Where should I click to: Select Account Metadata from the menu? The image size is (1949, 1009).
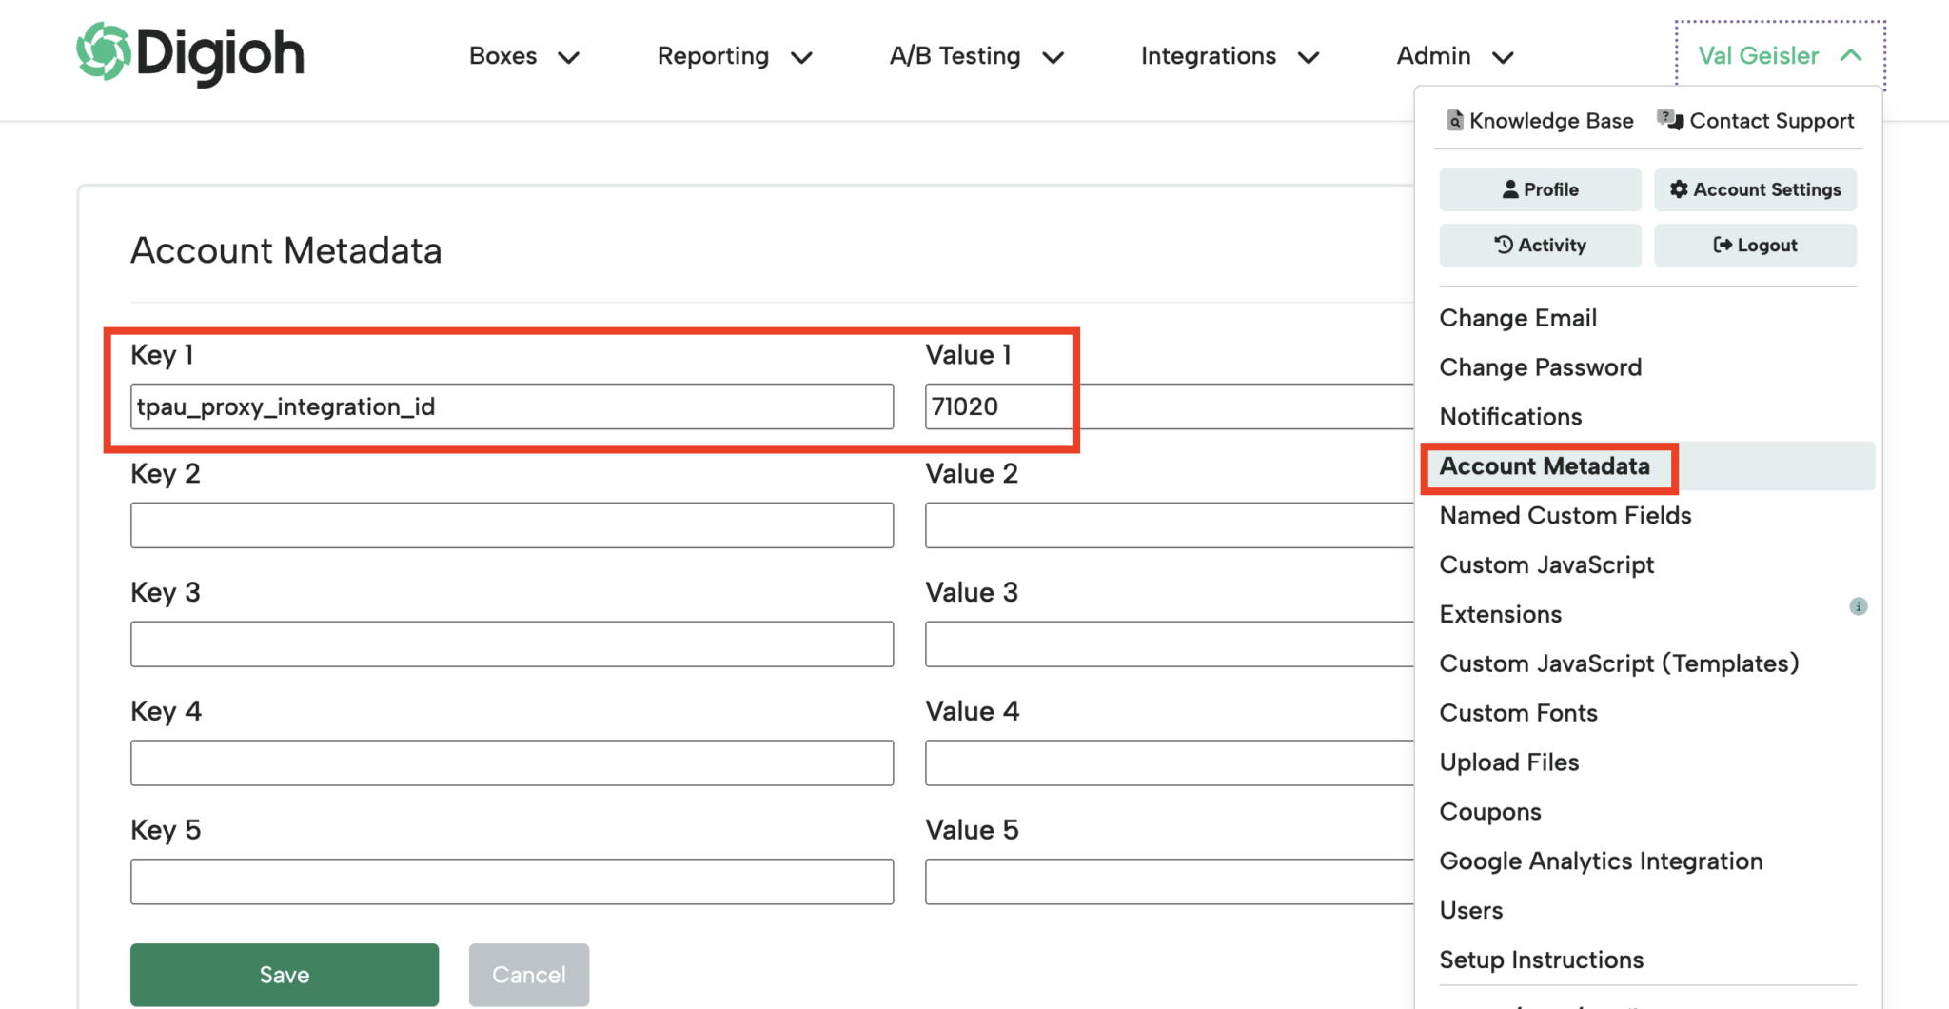tap(1545, 466)
